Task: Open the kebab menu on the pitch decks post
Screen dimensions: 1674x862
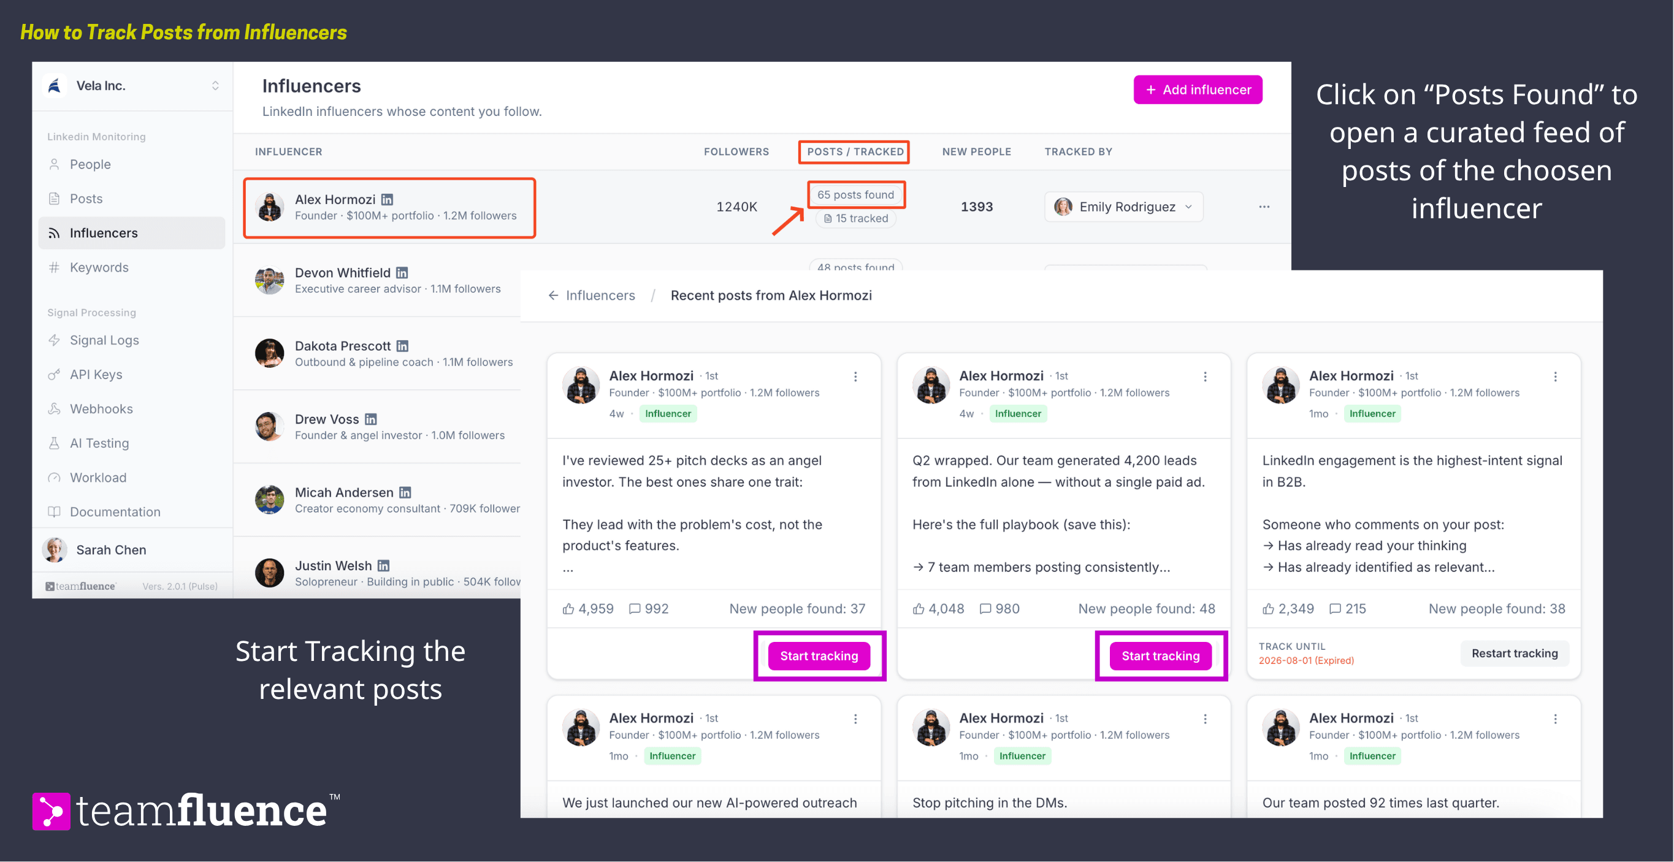Action: click(x=855, y=377)
